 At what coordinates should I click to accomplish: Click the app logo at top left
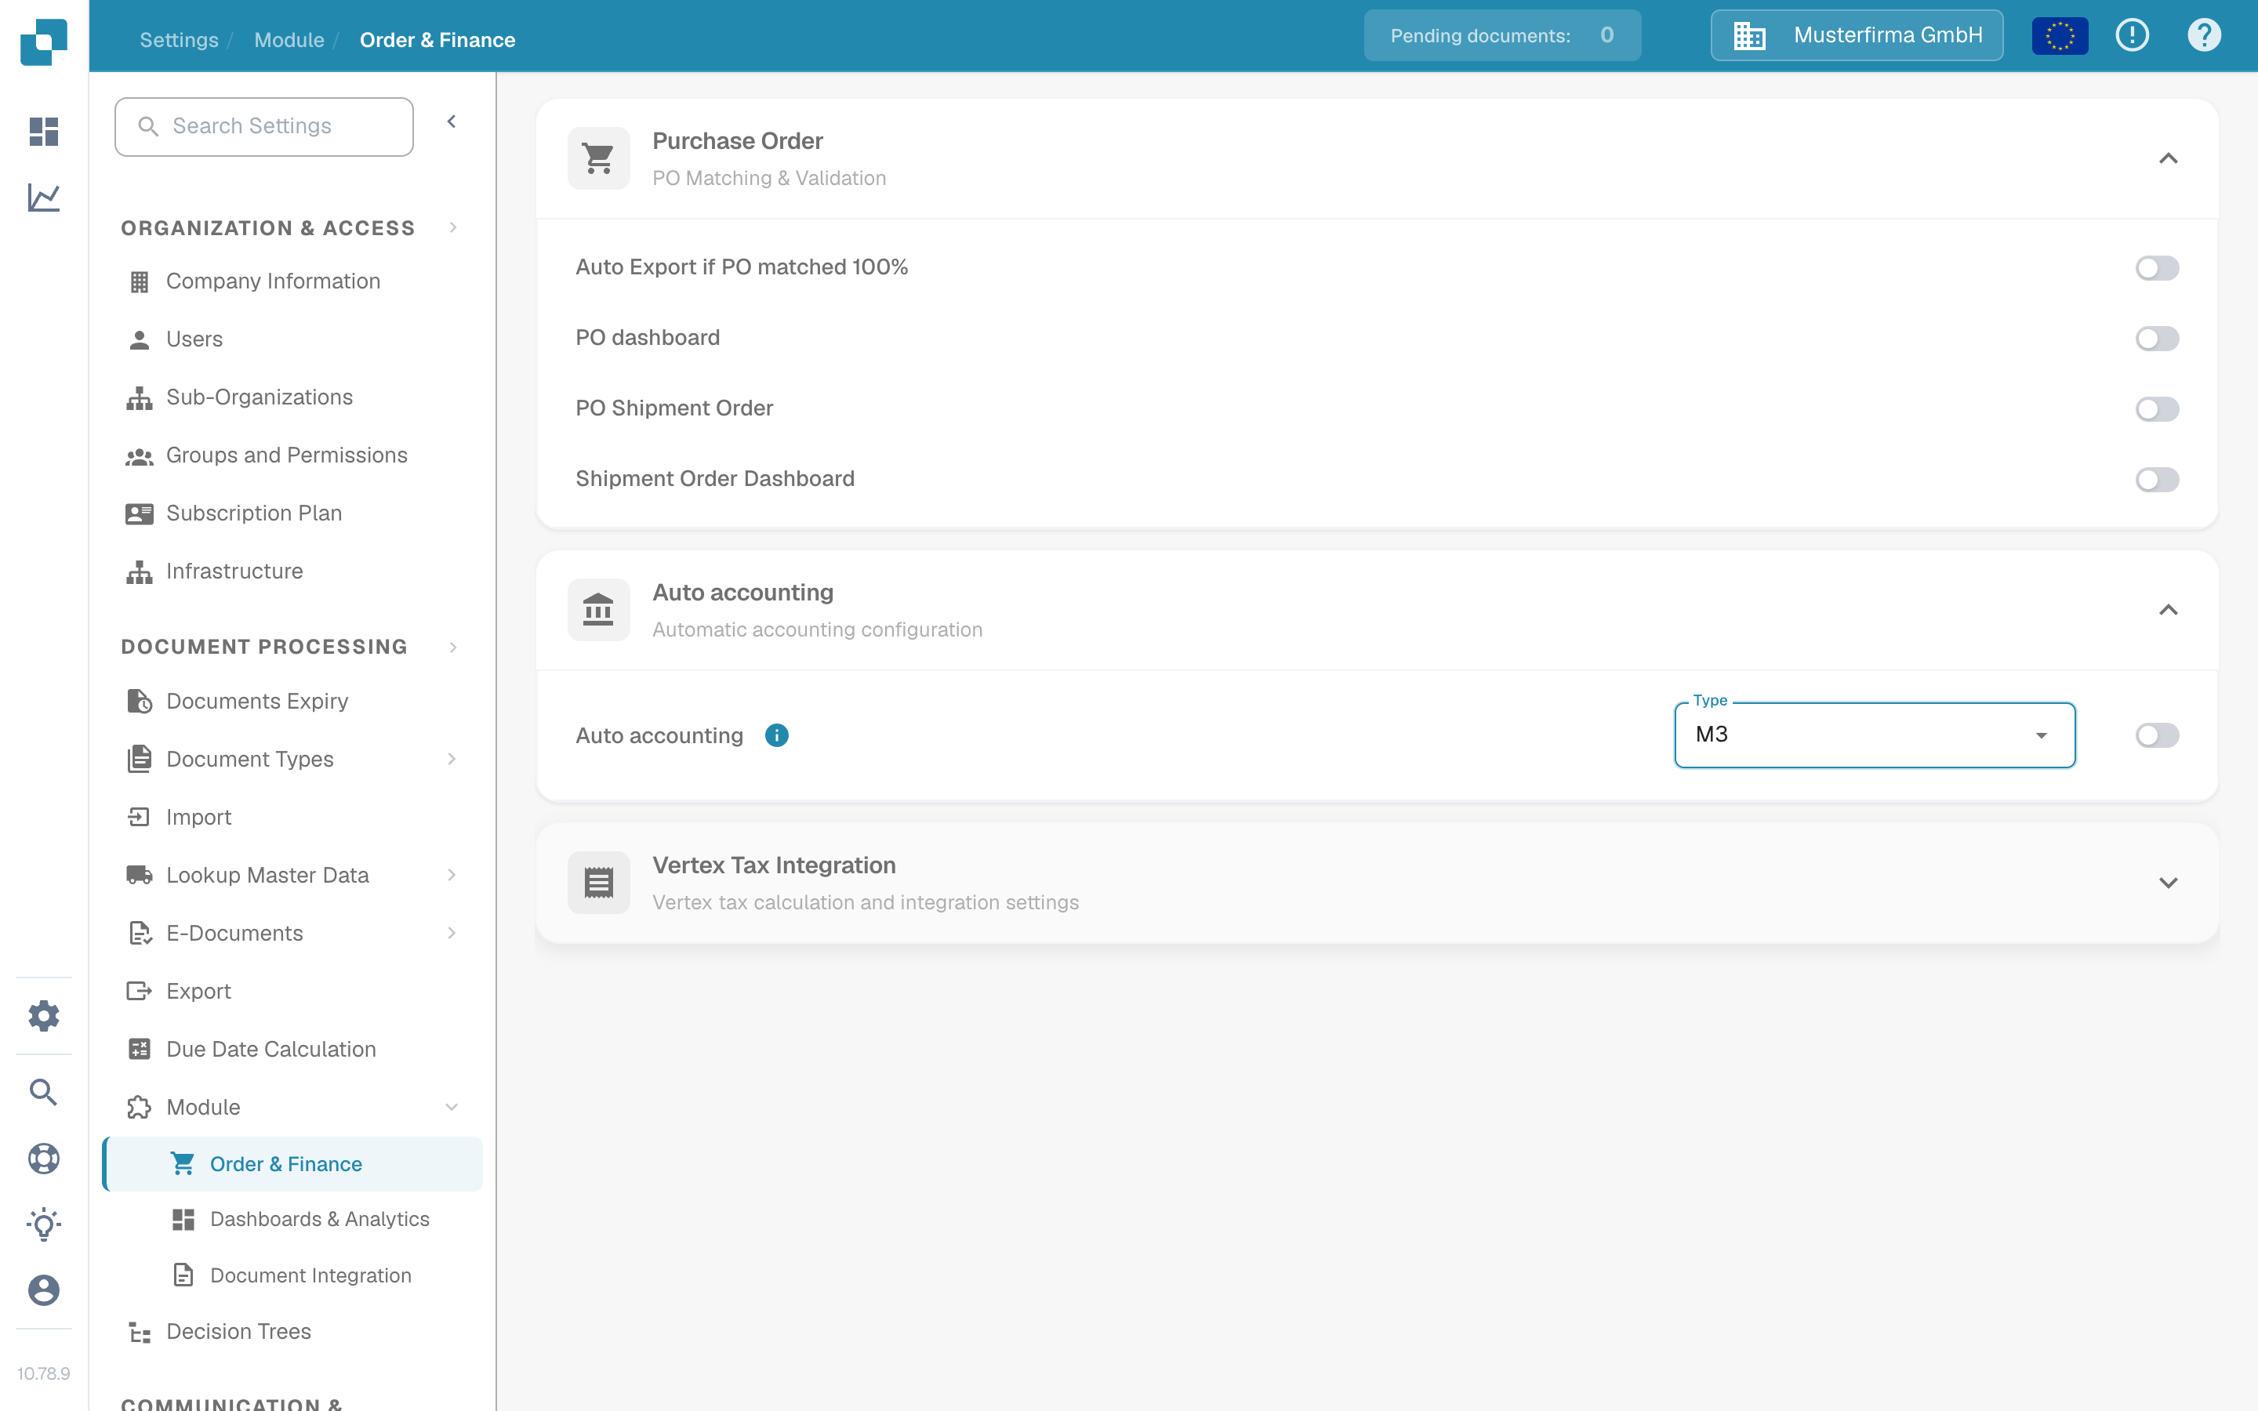44,42
